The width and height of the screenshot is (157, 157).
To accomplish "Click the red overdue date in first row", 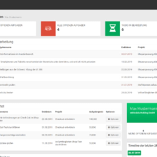I will click(x=127, y=54).
